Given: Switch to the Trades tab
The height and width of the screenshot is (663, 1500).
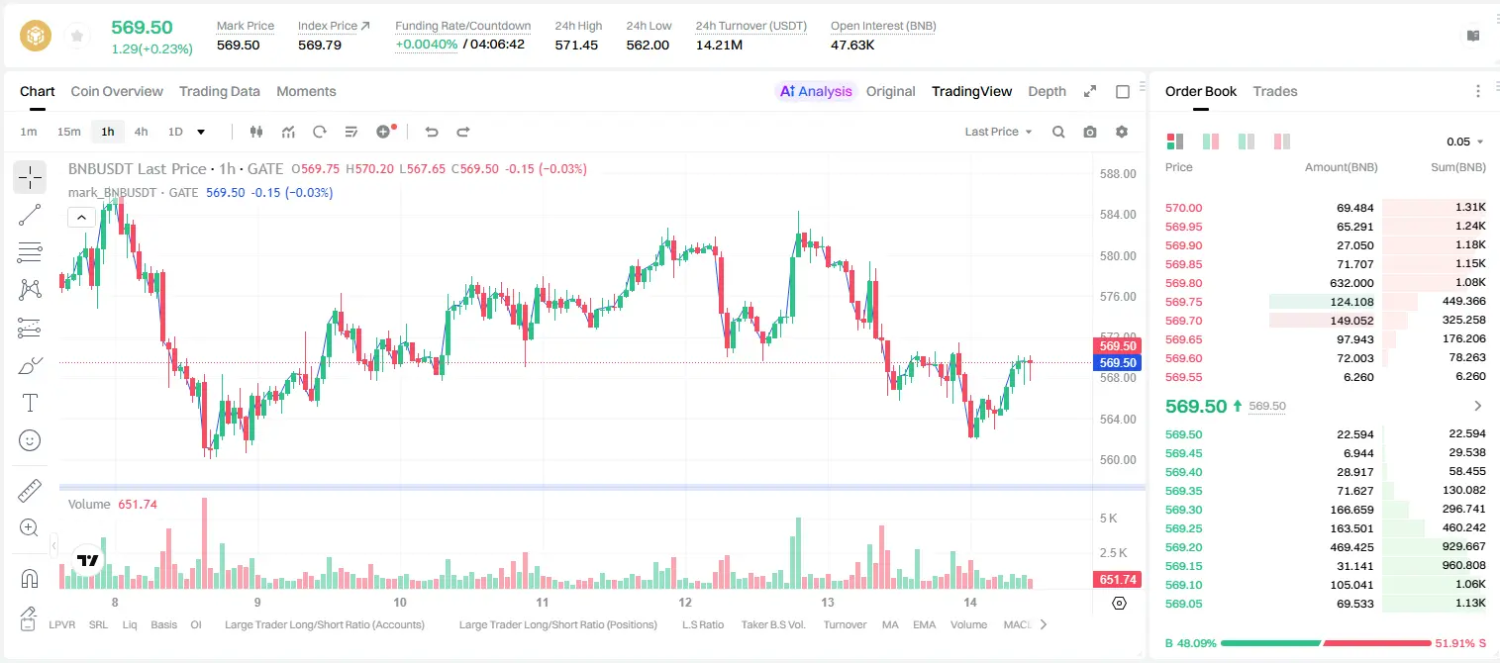Looking at the screenshot, I should click(1274, 91).
